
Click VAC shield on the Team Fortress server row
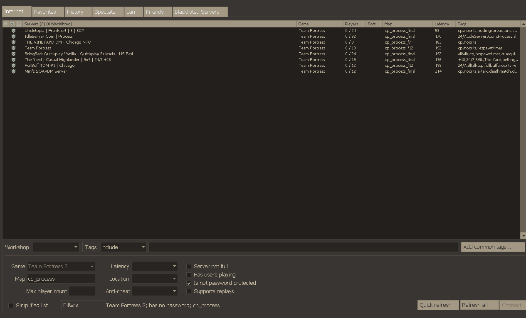(x=13, y=48)
